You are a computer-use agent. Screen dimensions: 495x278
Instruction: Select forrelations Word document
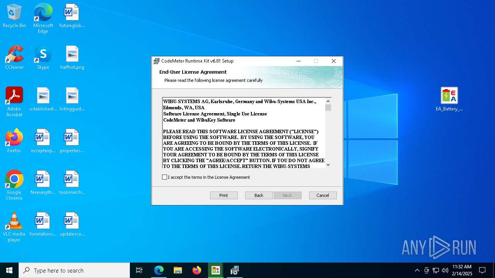[43, 225]
